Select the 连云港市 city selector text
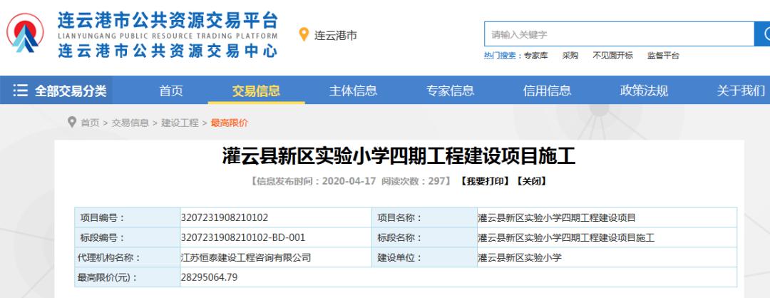Image resolution: width=770 pixels, height=298 pixels. click(x=336, y=36)
